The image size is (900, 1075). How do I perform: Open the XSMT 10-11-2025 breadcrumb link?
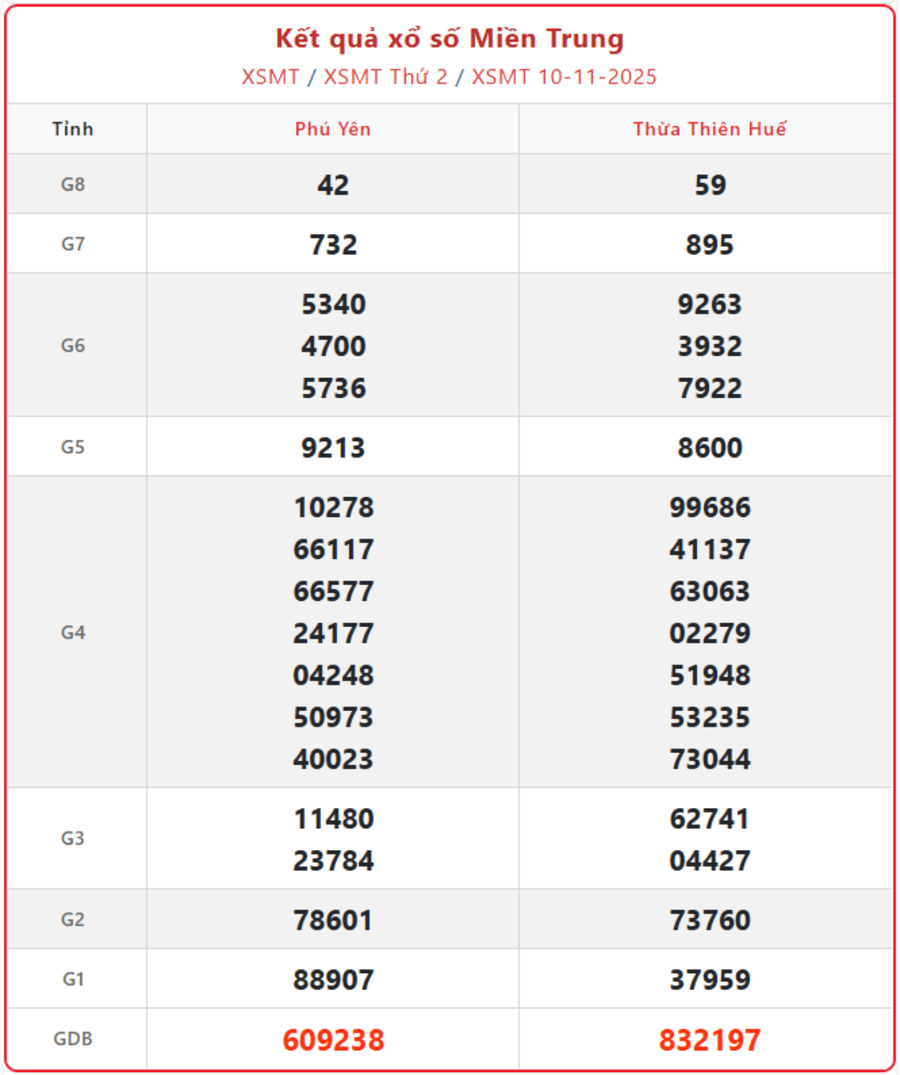[x=564, y=77]
